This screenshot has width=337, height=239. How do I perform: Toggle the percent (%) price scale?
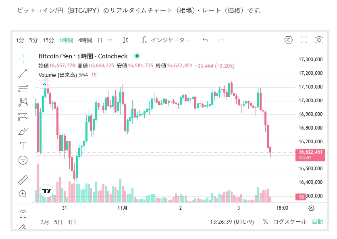tap(265, 222)
